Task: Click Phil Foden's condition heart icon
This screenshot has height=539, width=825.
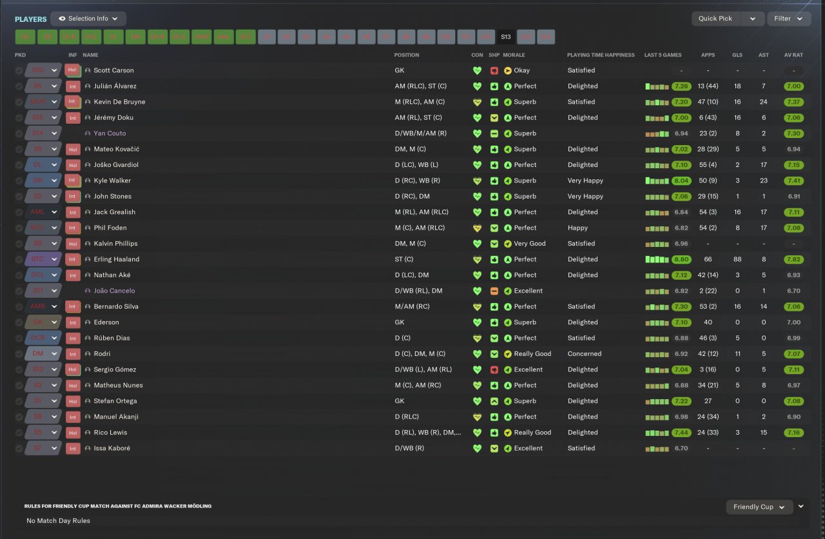Action: coord(477,228)
